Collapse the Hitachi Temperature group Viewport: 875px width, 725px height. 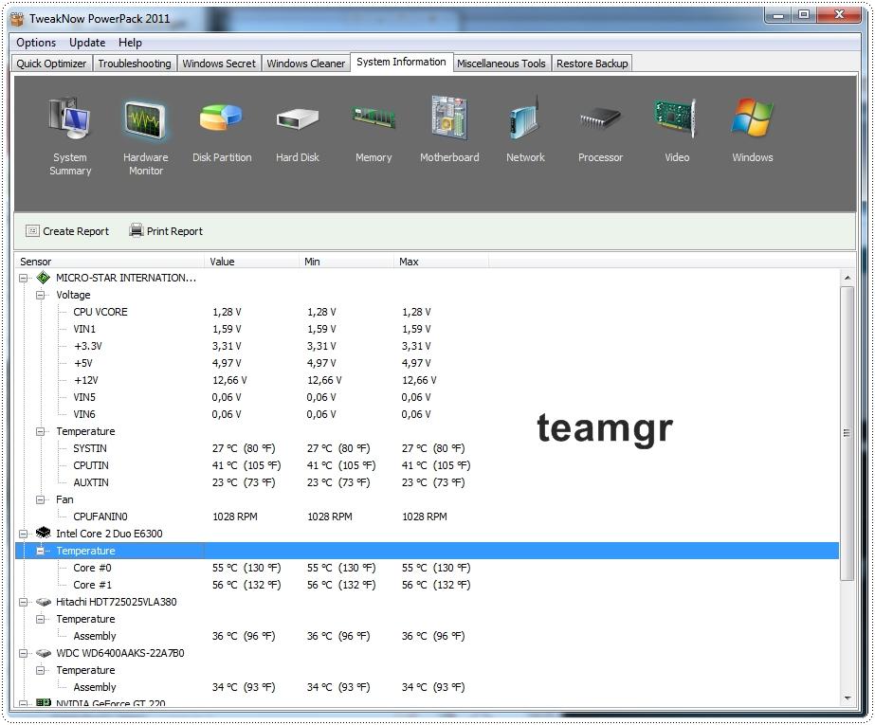click(x=40, y=619)
